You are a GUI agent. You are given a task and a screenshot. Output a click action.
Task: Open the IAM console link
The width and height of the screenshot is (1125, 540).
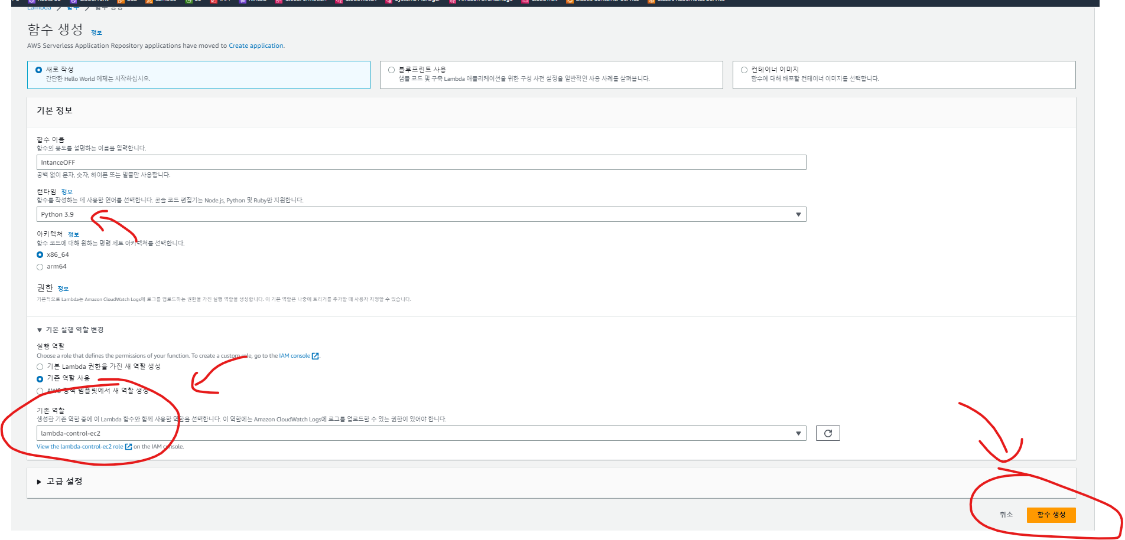(x=299, y=356)
